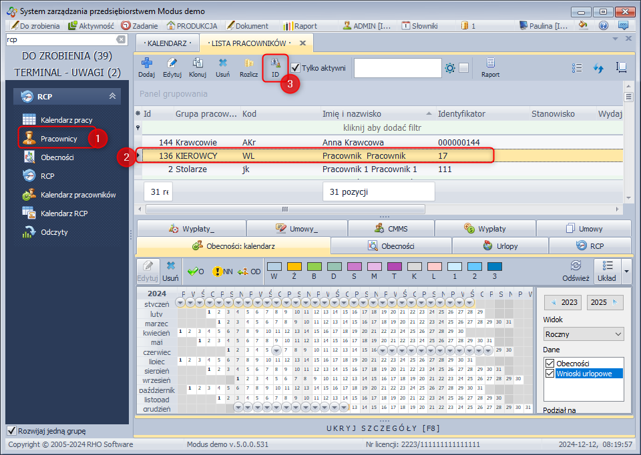Open Kalendarz pracy in sidebar

coord(66,120)
